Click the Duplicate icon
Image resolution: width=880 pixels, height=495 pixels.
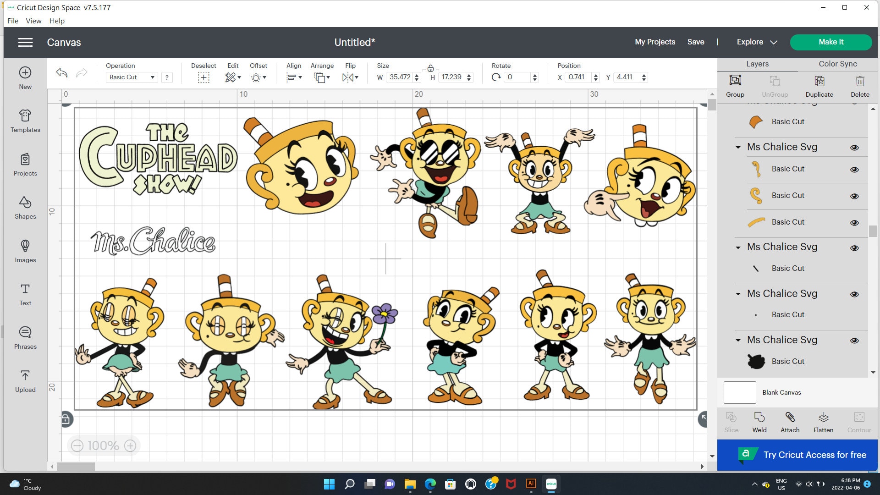[819, 81]
